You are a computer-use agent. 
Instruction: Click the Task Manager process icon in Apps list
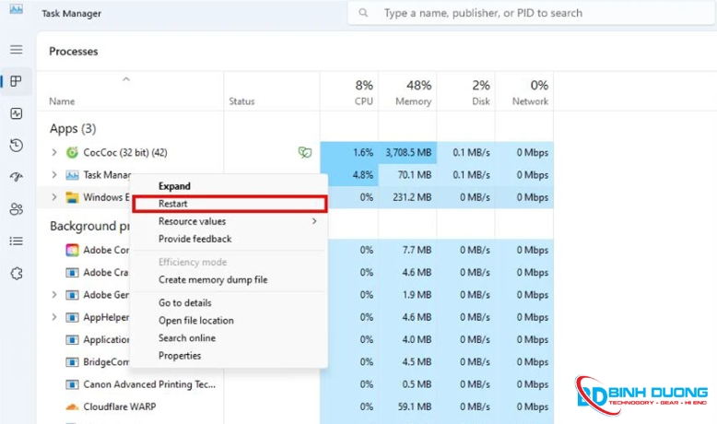coord(72,175)
